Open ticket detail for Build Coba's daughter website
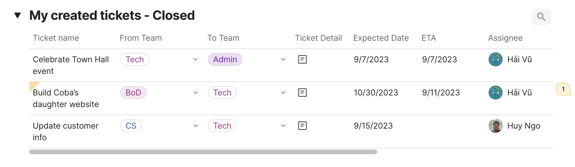 point(302,93)
